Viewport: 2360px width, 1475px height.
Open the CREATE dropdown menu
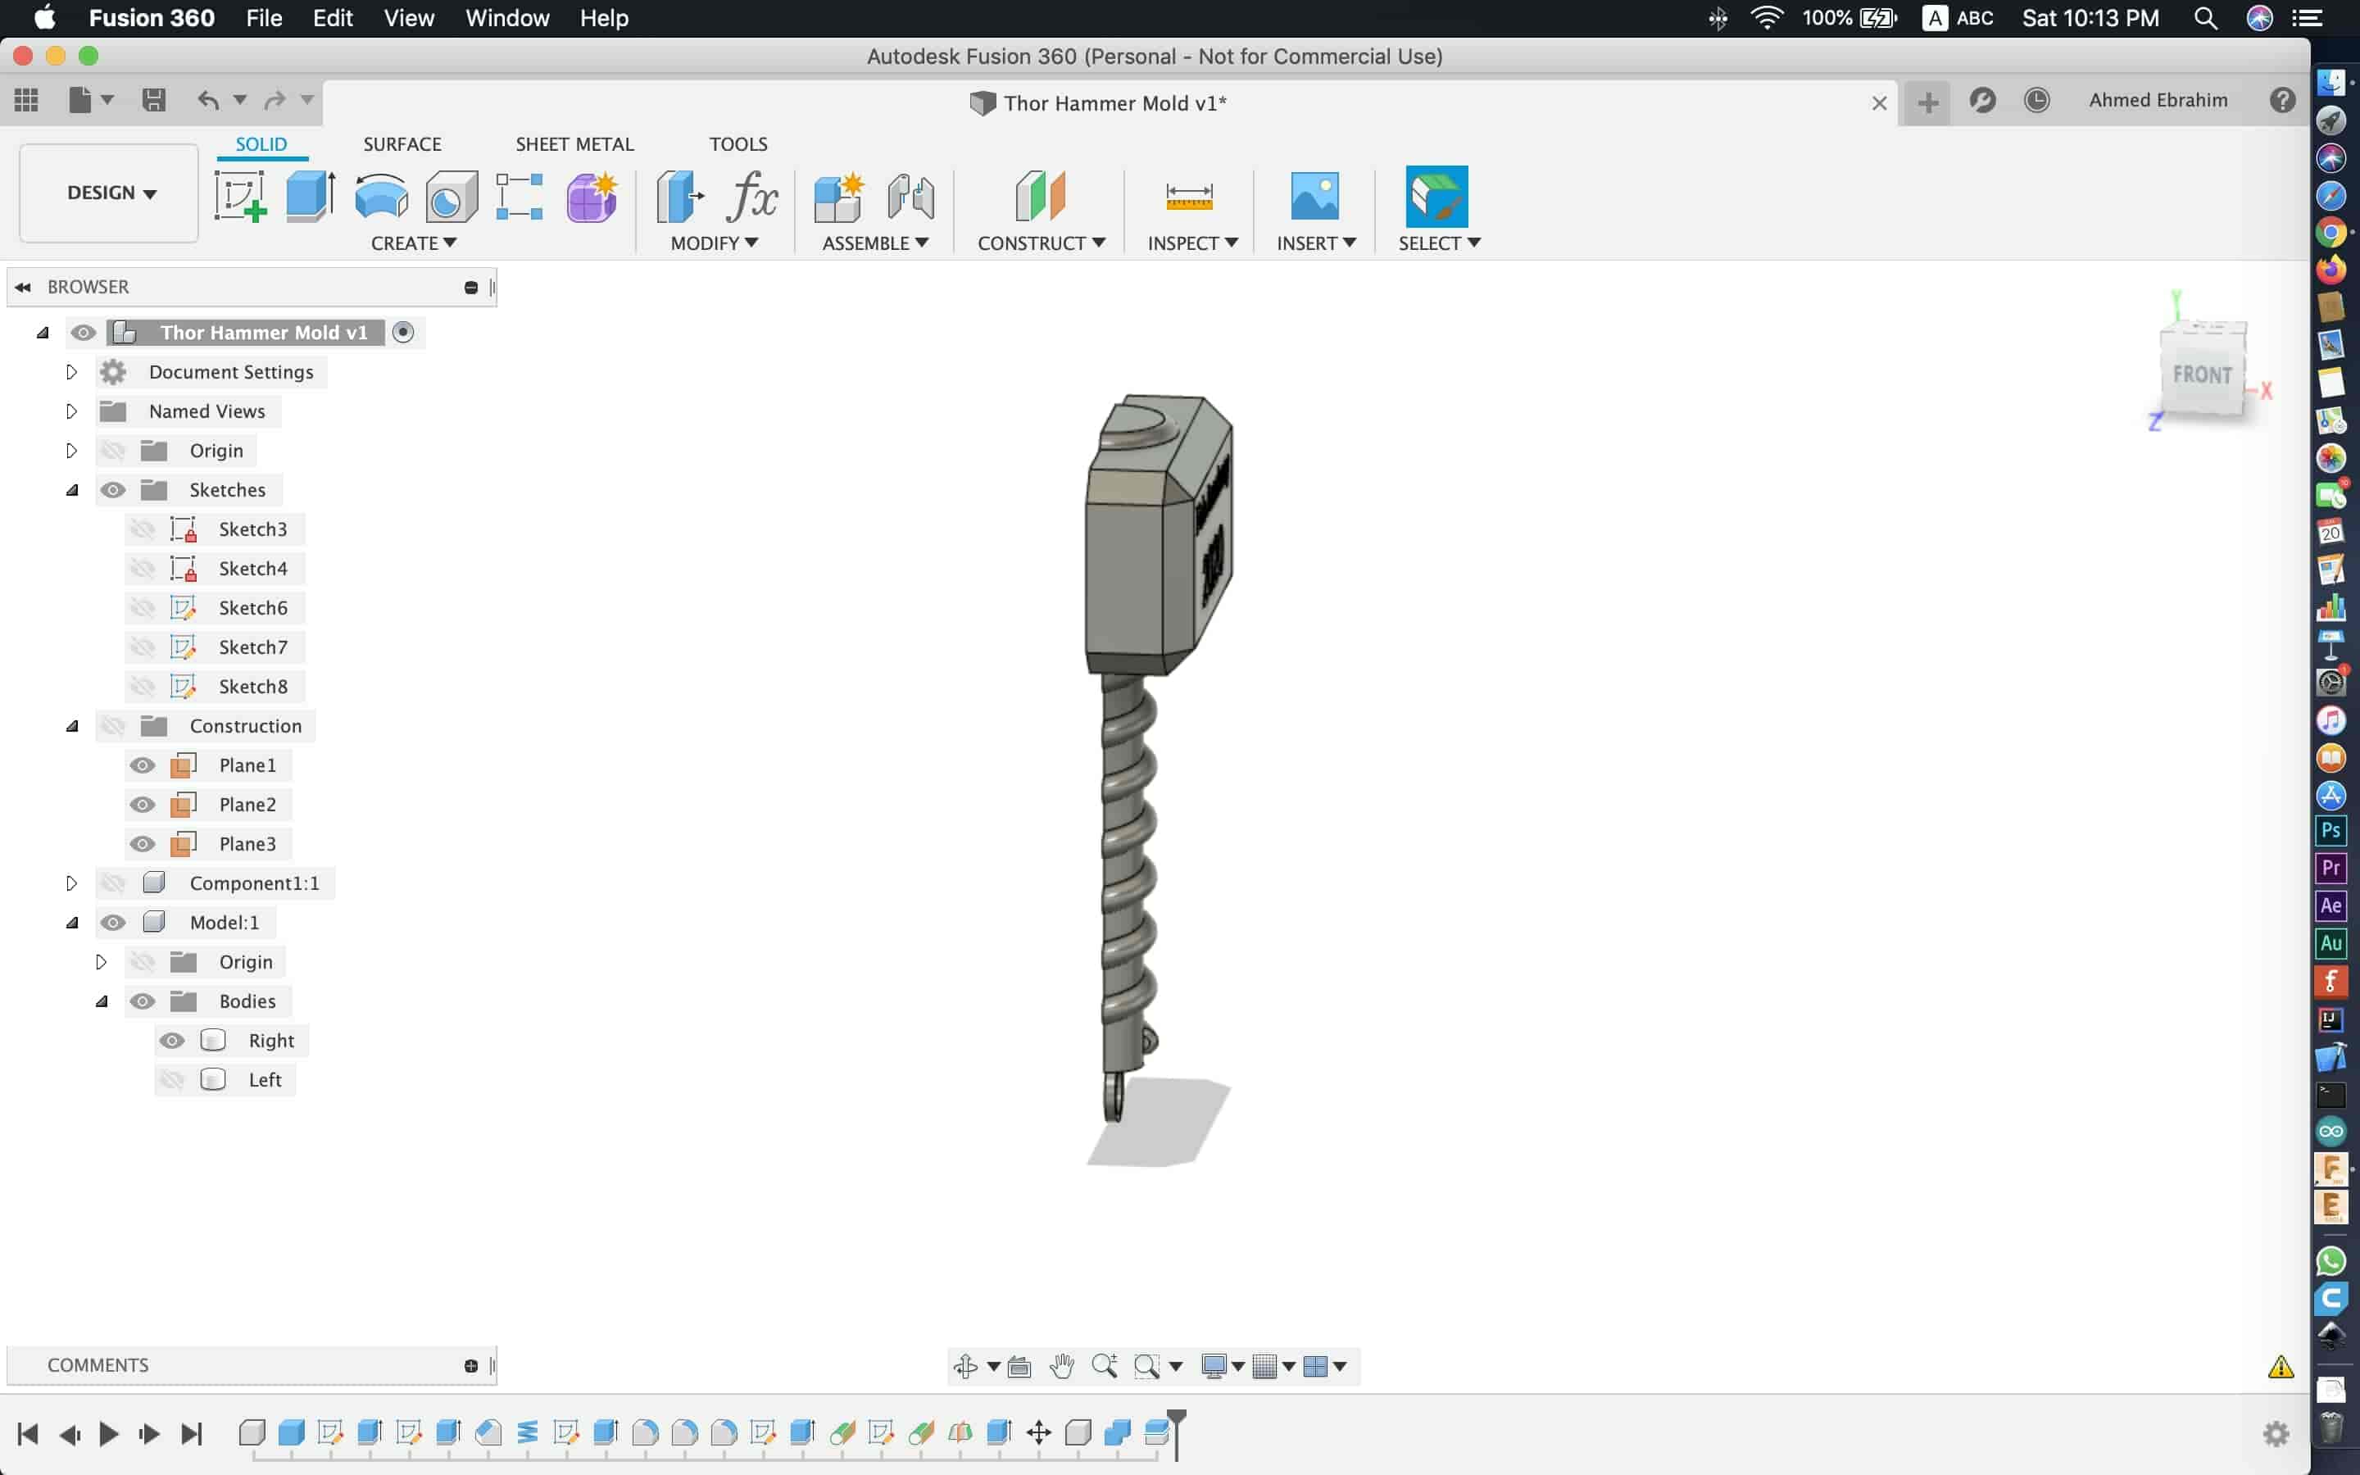click(x=414, y=243)
